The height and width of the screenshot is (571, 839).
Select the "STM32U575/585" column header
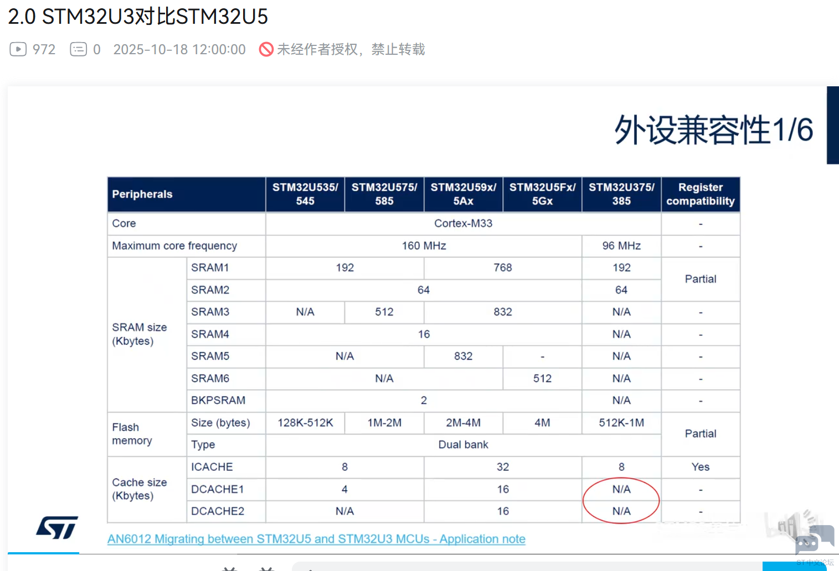[x=384, y=194]
